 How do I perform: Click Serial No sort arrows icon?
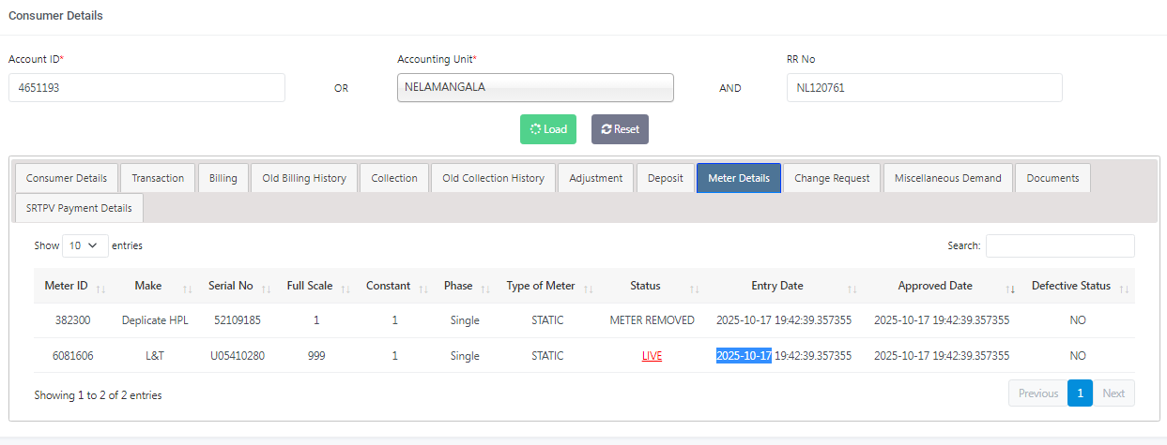click(266, 287)
